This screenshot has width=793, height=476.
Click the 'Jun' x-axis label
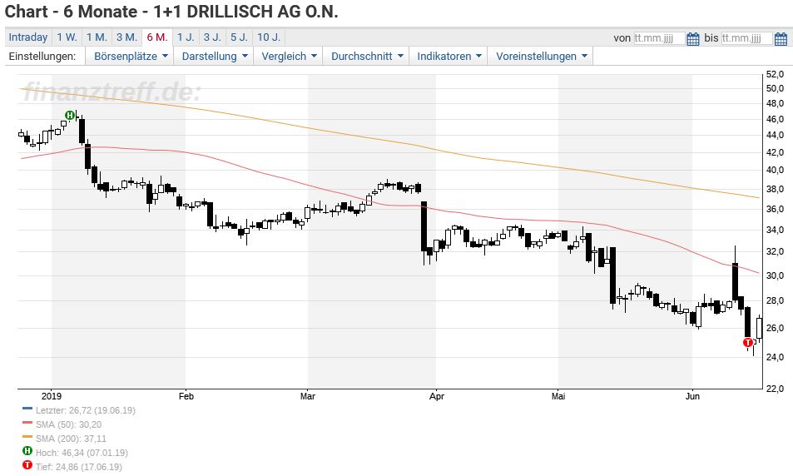(x=692, y=396)
